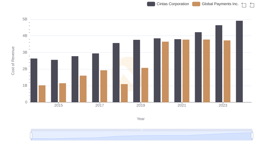Image resolution: width=258 pixels, height=148 pixels.
Task: Click inside the data zoom preview area
Action: 142,136
